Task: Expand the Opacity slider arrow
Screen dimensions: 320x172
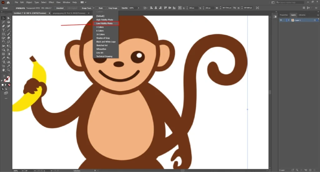Action: coord(138,8)
